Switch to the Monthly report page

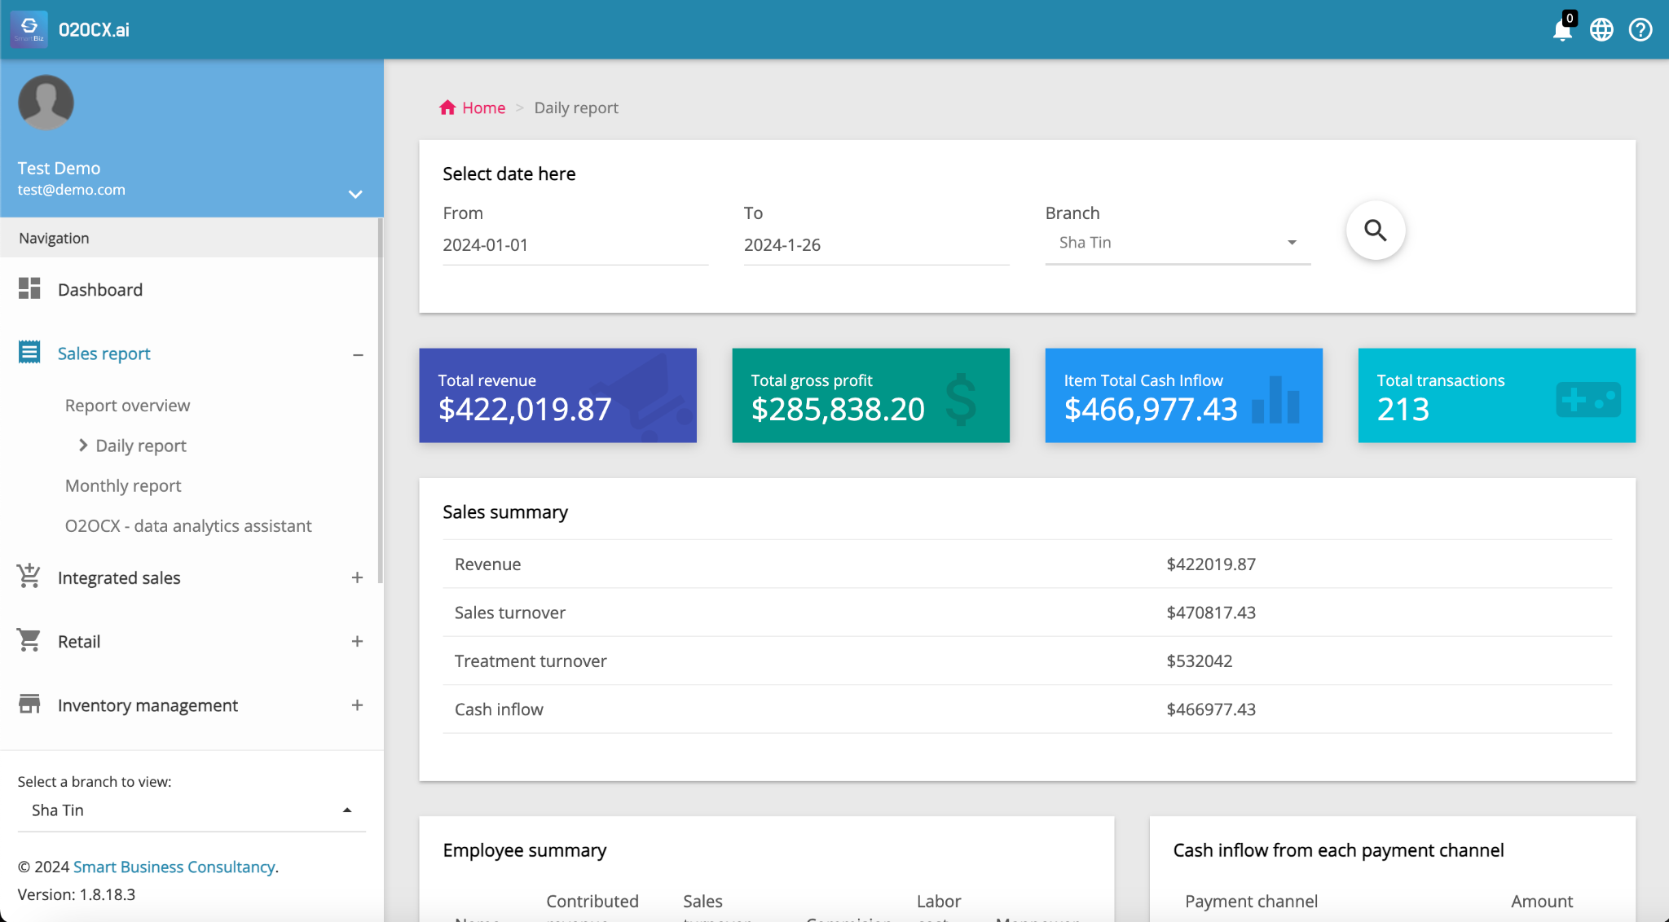pyautogui.click(x=122, y=485)
